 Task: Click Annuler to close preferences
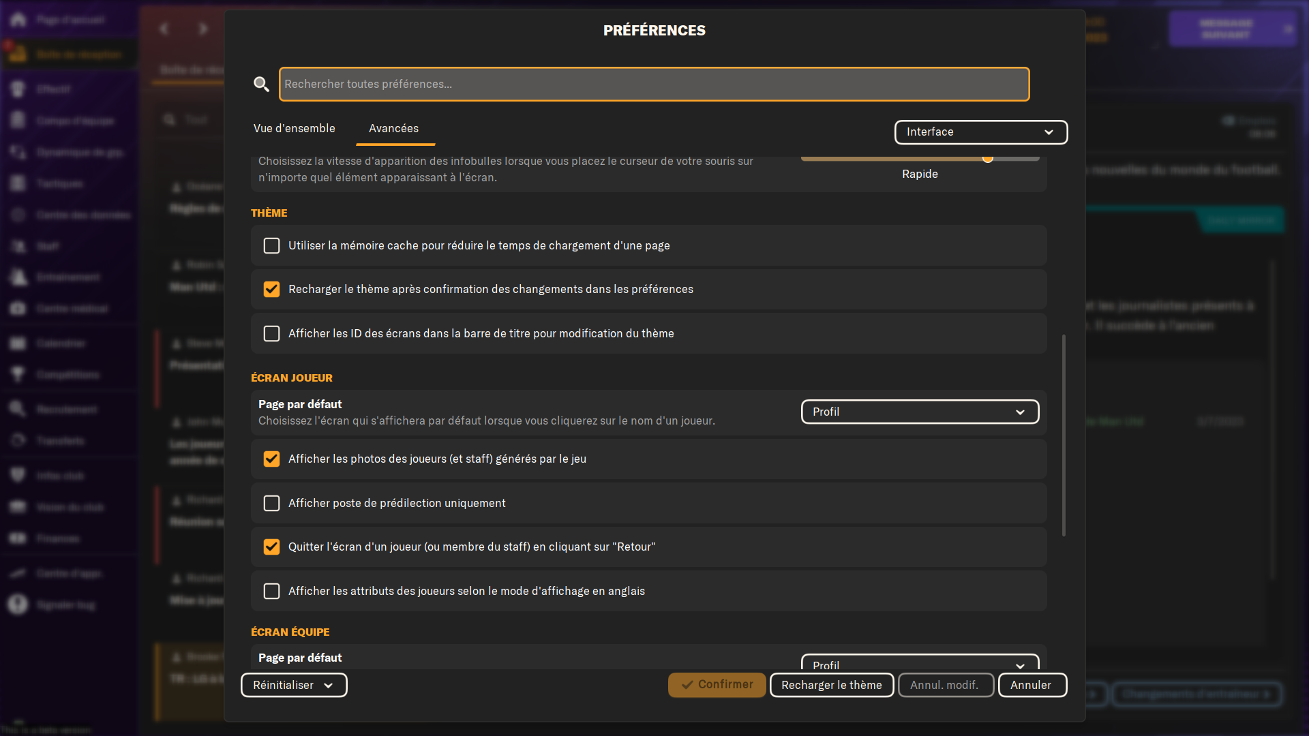click(x=1032, y=685)
